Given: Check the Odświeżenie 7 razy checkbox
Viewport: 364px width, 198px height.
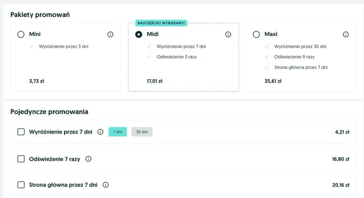Looking at the screenshot, I should [21, 159].
